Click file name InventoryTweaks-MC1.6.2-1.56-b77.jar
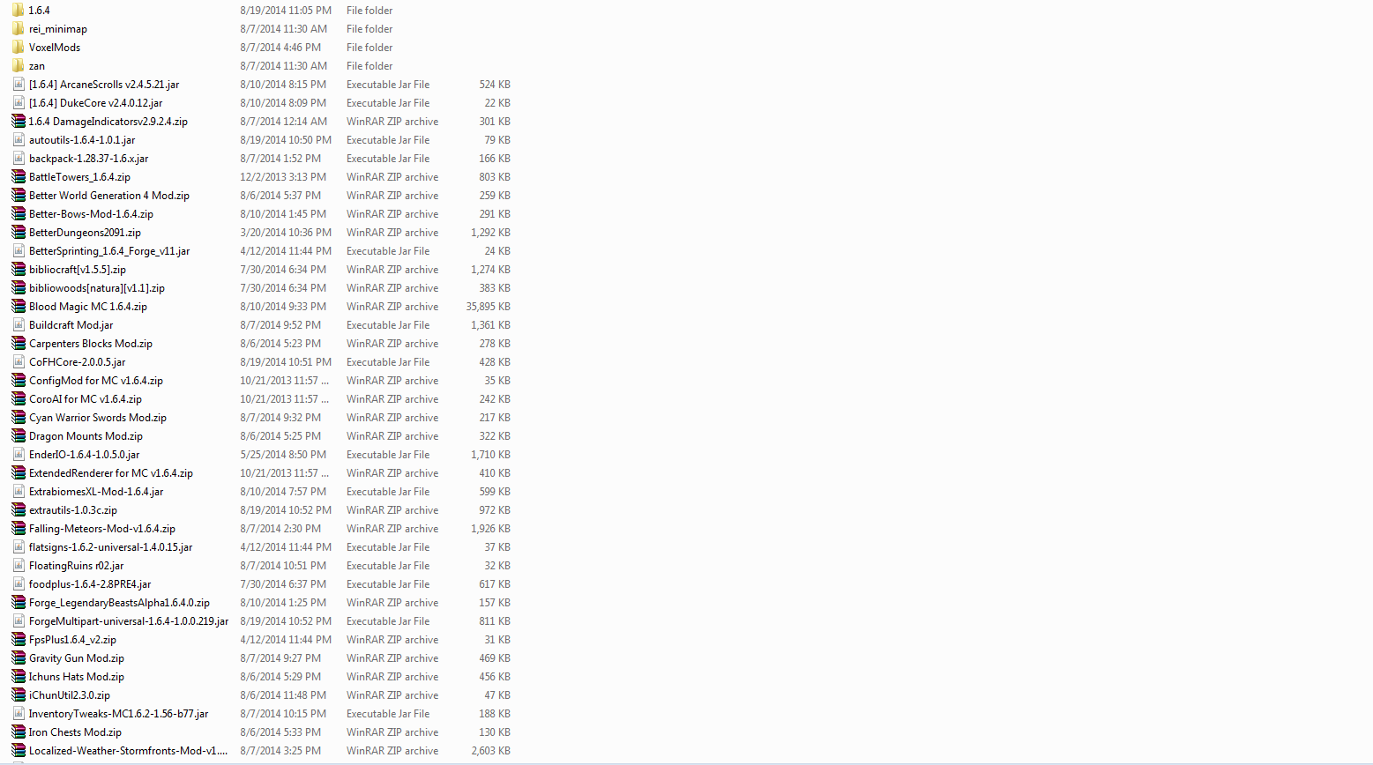 point(119,714)
